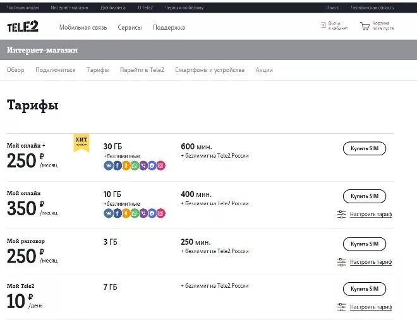The height and width of the screenshot is (320, 417).
Task: Open the Мобильная связь menu
Action: (83, 28)
